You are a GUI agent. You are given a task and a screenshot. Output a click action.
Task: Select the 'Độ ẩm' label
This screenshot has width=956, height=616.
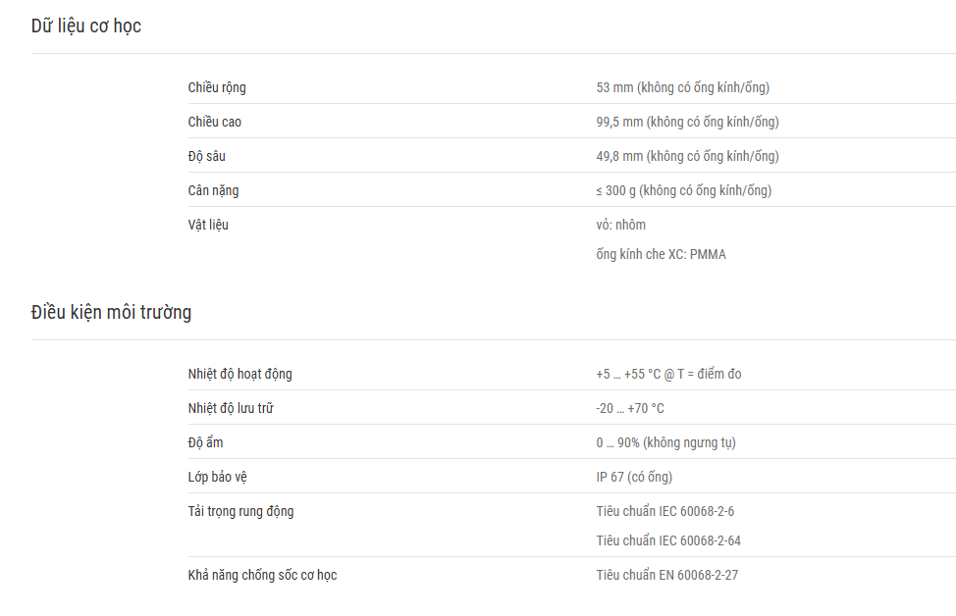click(205, 442)
